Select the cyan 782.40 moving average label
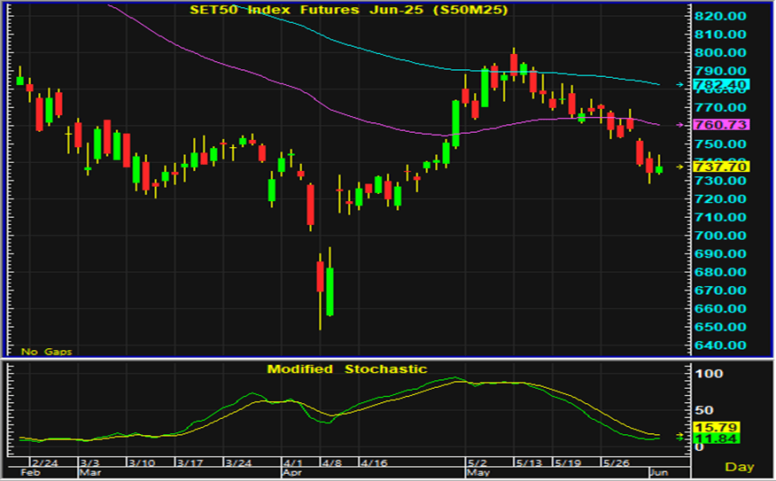The height and width of the screenshot is (481, 776). pos(722,85)
